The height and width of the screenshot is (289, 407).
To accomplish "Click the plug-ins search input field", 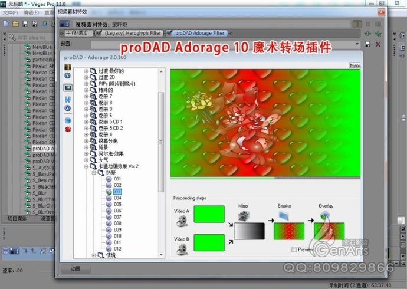I will click(35, 37).
